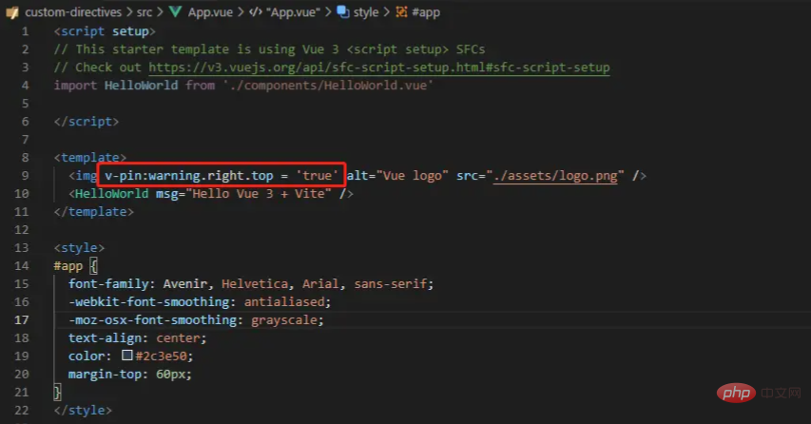Expand chevron between style and #app
811x424 pixels.
(x=386, y=12)
